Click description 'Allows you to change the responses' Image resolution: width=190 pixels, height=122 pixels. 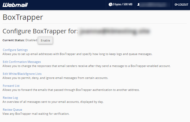point(86,66)
